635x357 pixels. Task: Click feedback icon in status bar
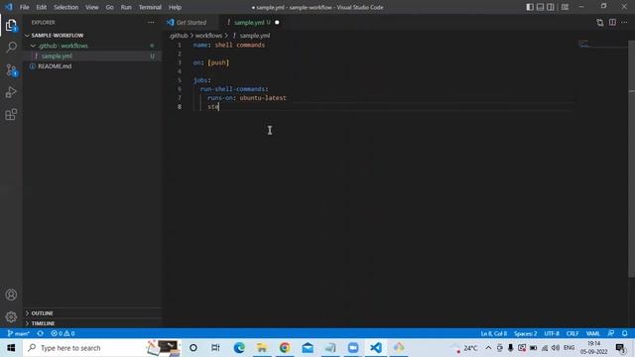(611, 333)
